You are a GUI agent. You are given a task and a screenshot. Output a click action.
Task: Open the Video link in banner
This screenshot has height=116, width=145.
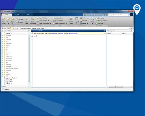point(53,33)
